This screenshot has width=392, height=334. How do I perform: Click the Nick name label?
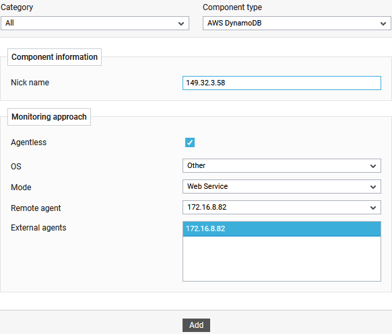pyautogui.click(x=30, y=83)
